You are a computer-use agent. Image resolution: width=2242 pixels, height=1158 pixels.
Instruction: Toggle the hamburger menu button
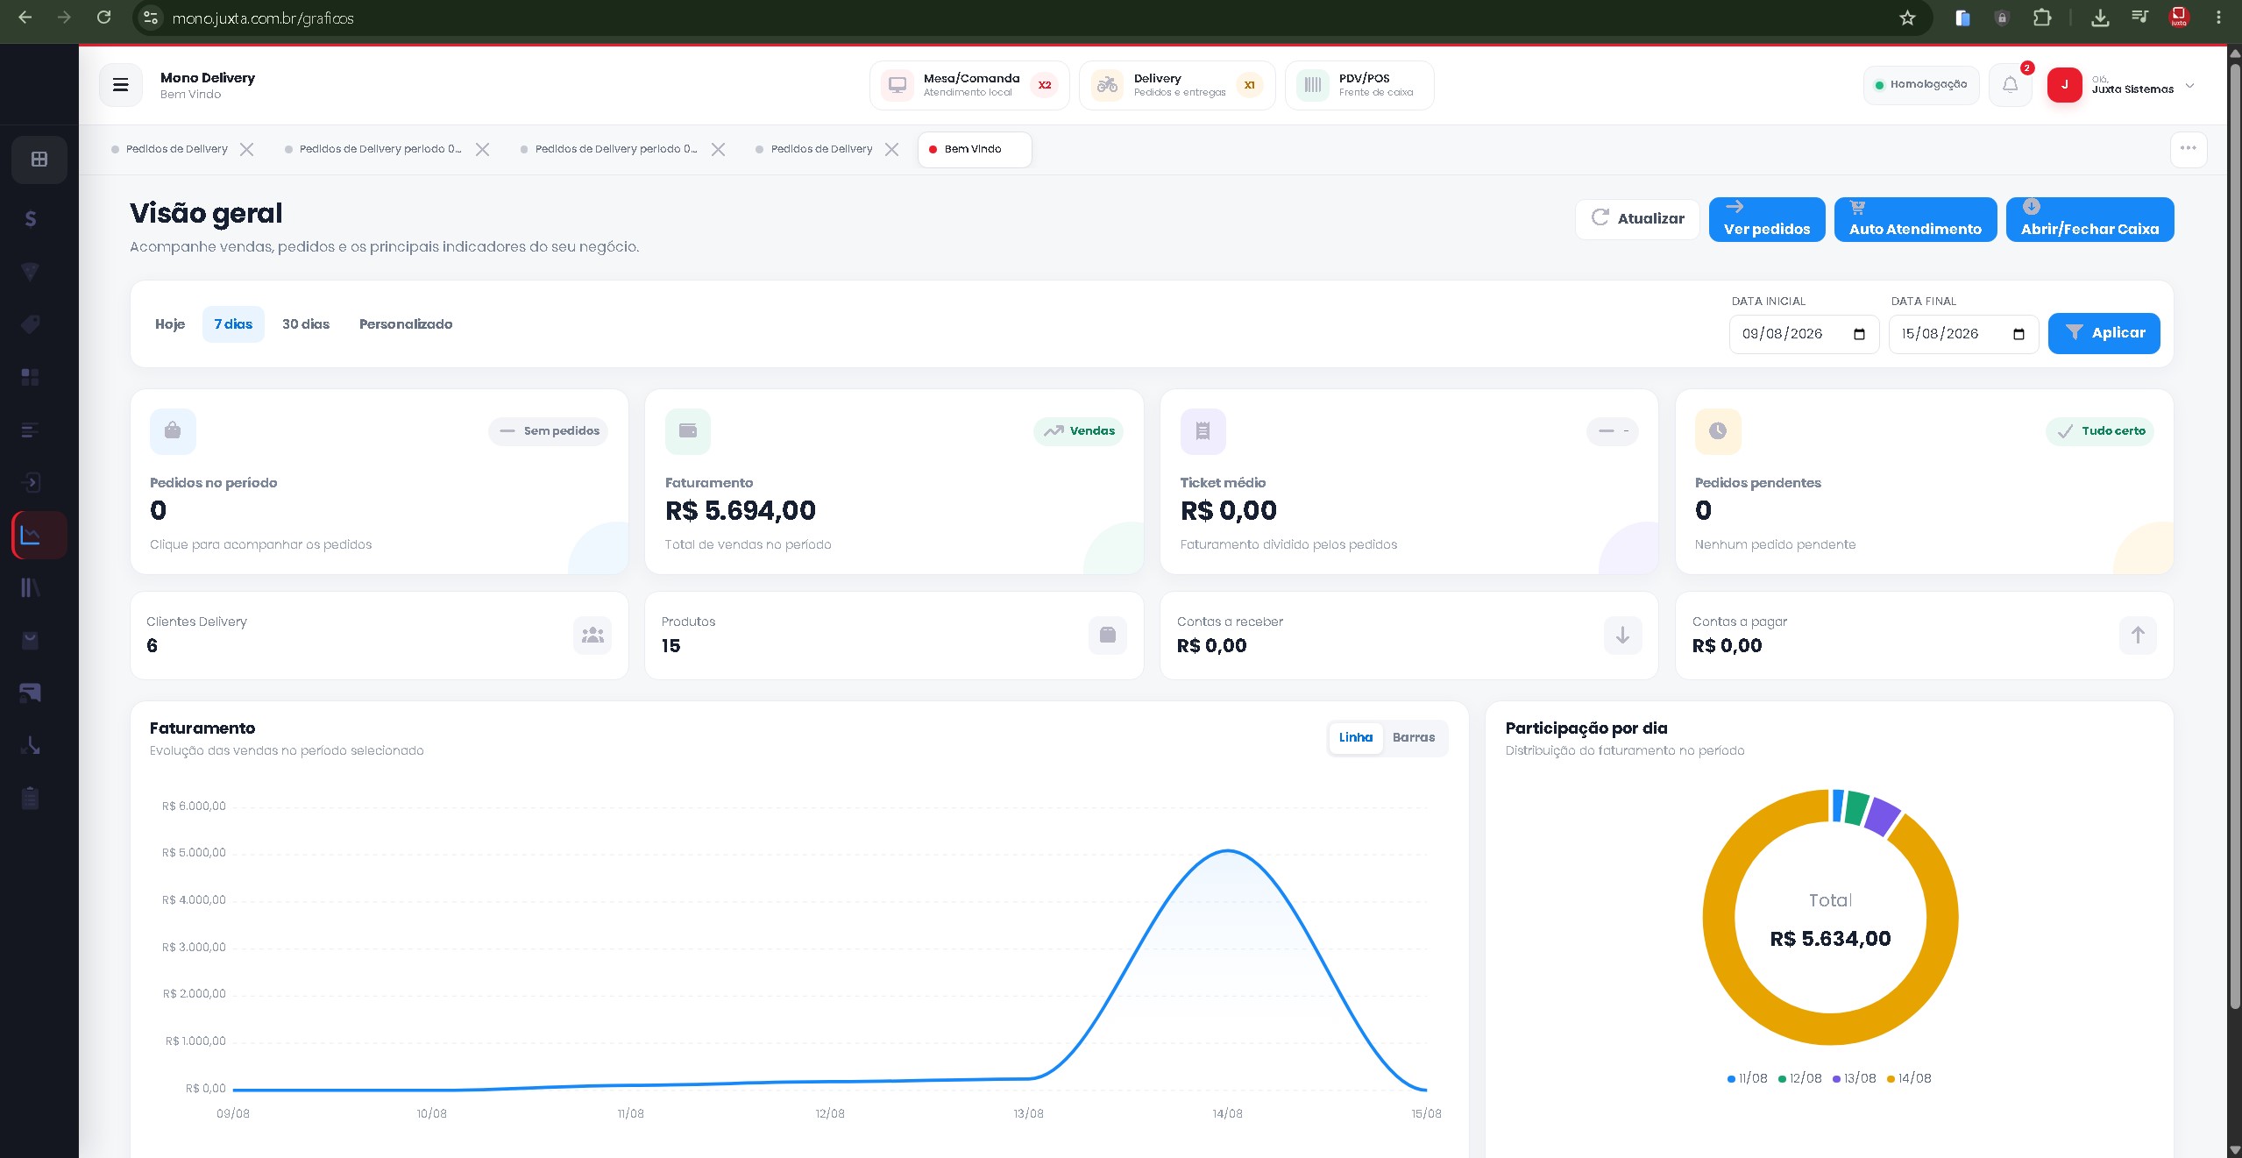(121, 85)
